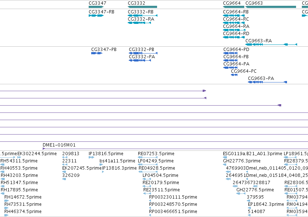The height and width of the screenshot is (217, 308).
Task: Click the RH73531.5prime EST label
Action: point(23,204)
